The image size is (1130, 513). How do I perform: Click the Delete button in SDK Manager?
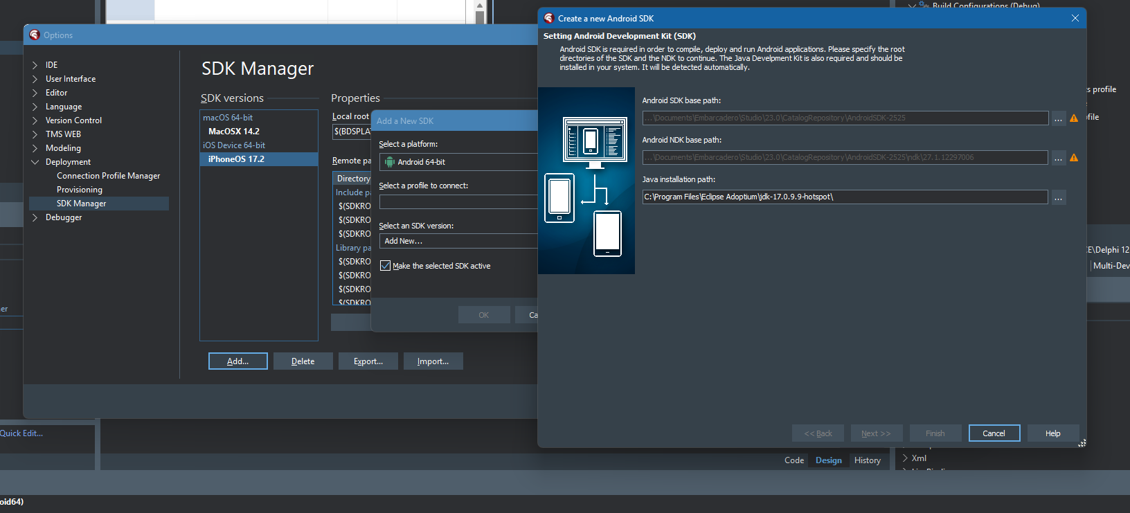[x=303, y=361]
